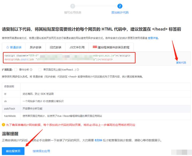
Task: Open the JS文件引用 tab
Action: (x=77, y=47)
